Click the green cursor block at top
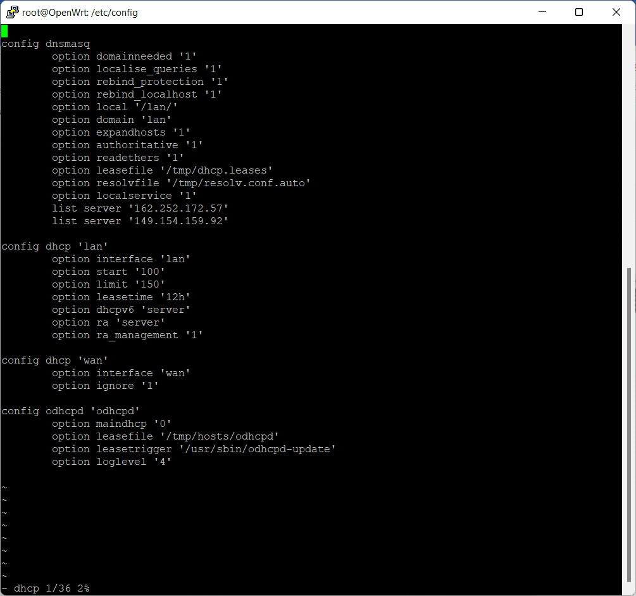Viewport: 636px width, 596px height. 4,31
